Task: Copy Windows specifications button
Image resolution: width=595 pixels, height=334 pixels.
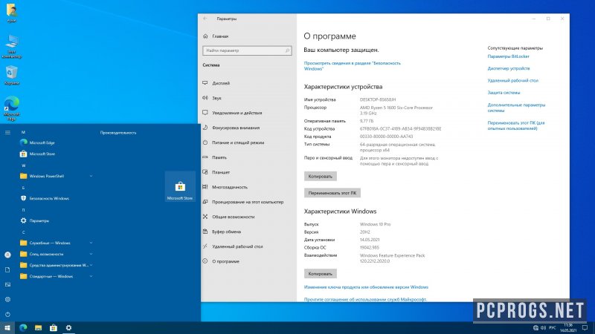Action: pyautogui.click(x=321, y=273)
